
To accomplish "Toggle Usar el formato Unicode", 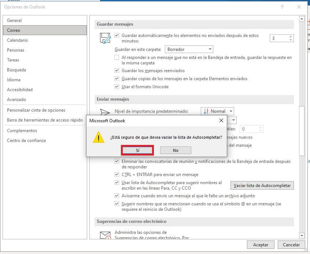I will pos(117,86).
